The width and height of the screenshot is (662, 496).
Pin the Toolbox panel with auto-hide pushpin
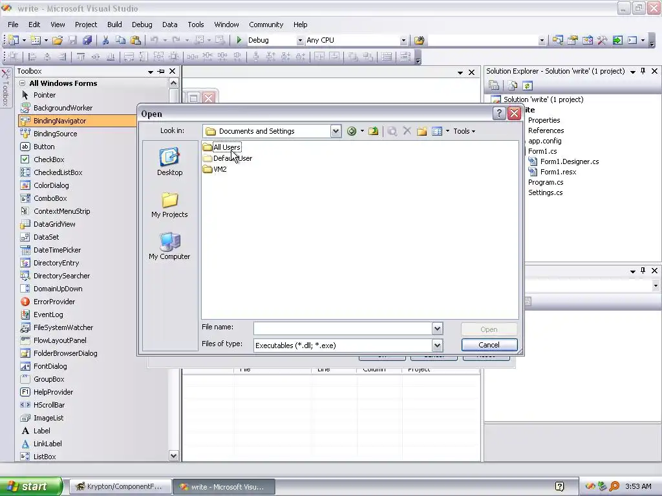pyautogui.click(x=161, y=71)
